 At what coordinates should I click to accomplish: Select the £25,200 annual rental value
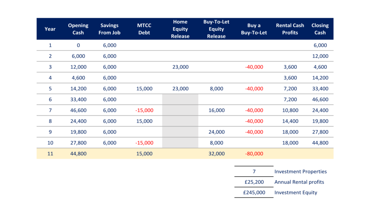coord(254,182)
